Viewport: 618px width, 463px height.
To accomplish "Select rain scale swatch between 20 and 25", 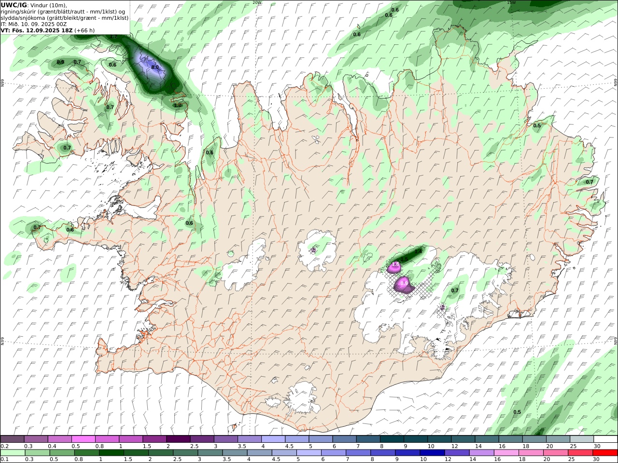I will tap(556, 452).
